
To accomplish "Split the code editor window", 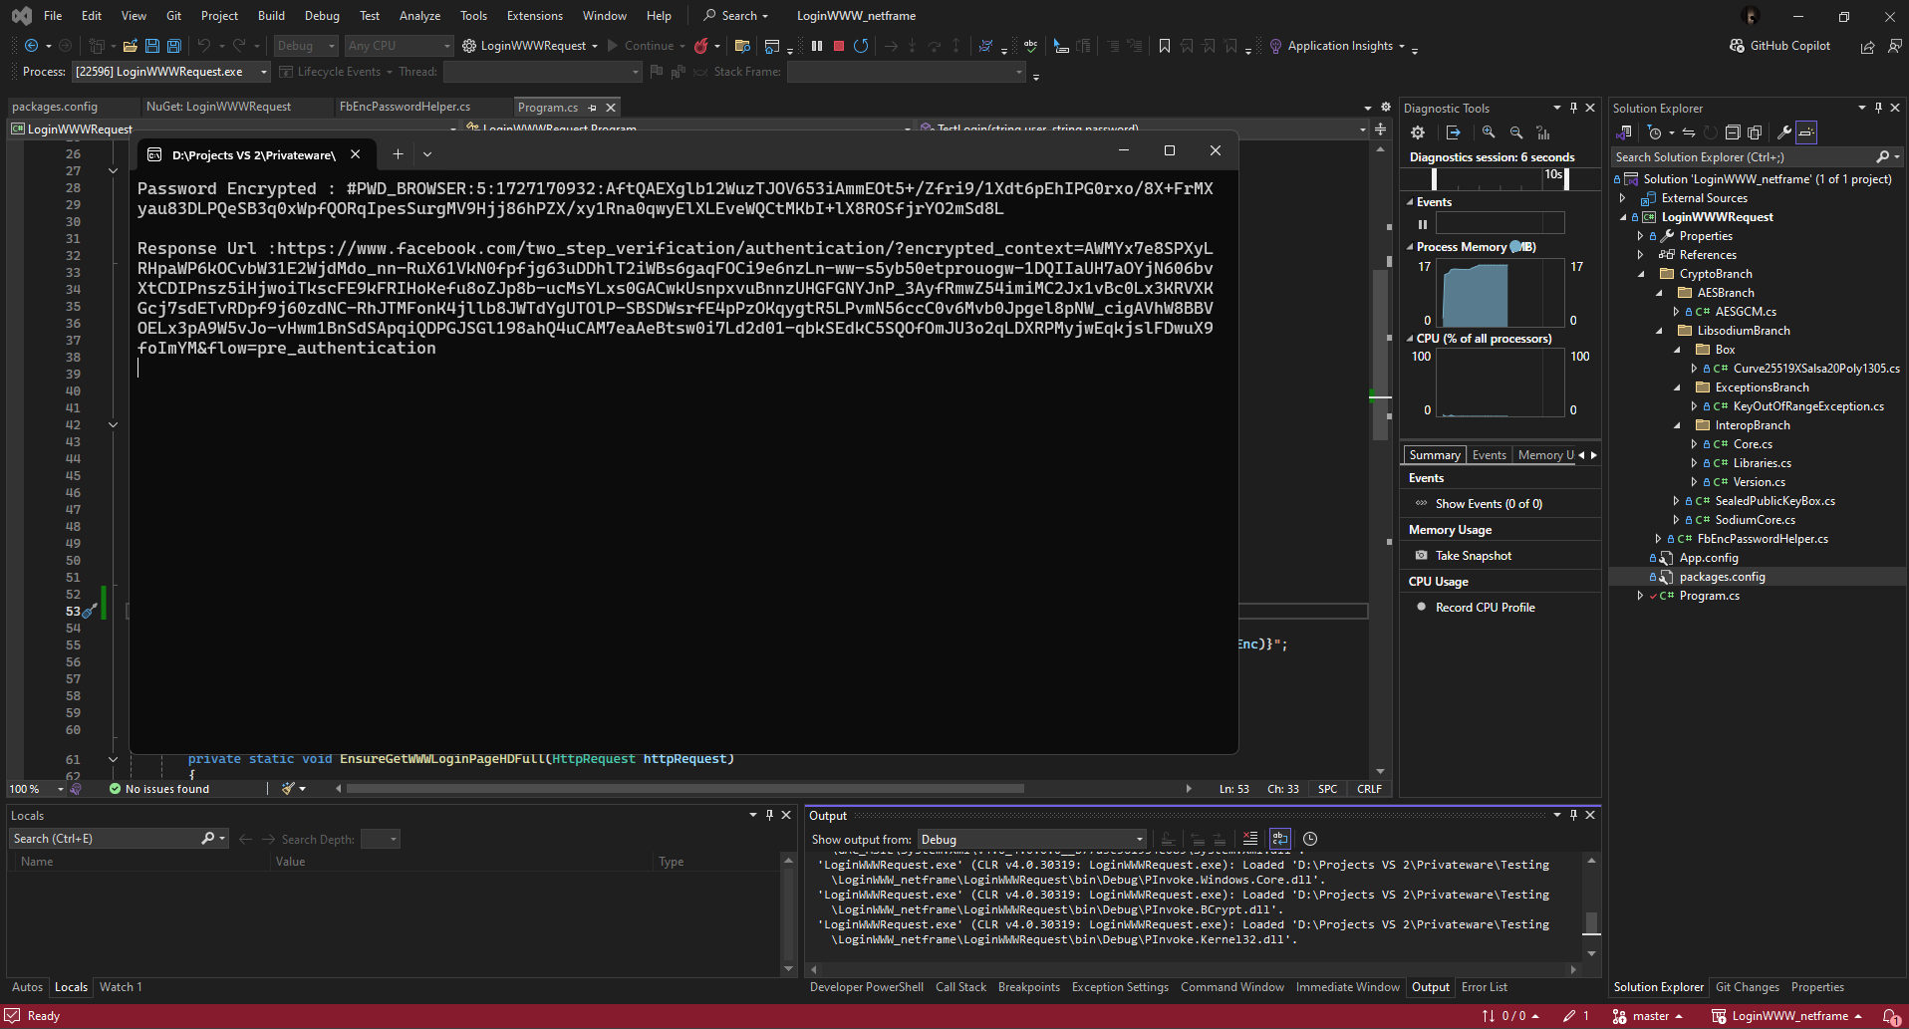I will (1380, 129).
